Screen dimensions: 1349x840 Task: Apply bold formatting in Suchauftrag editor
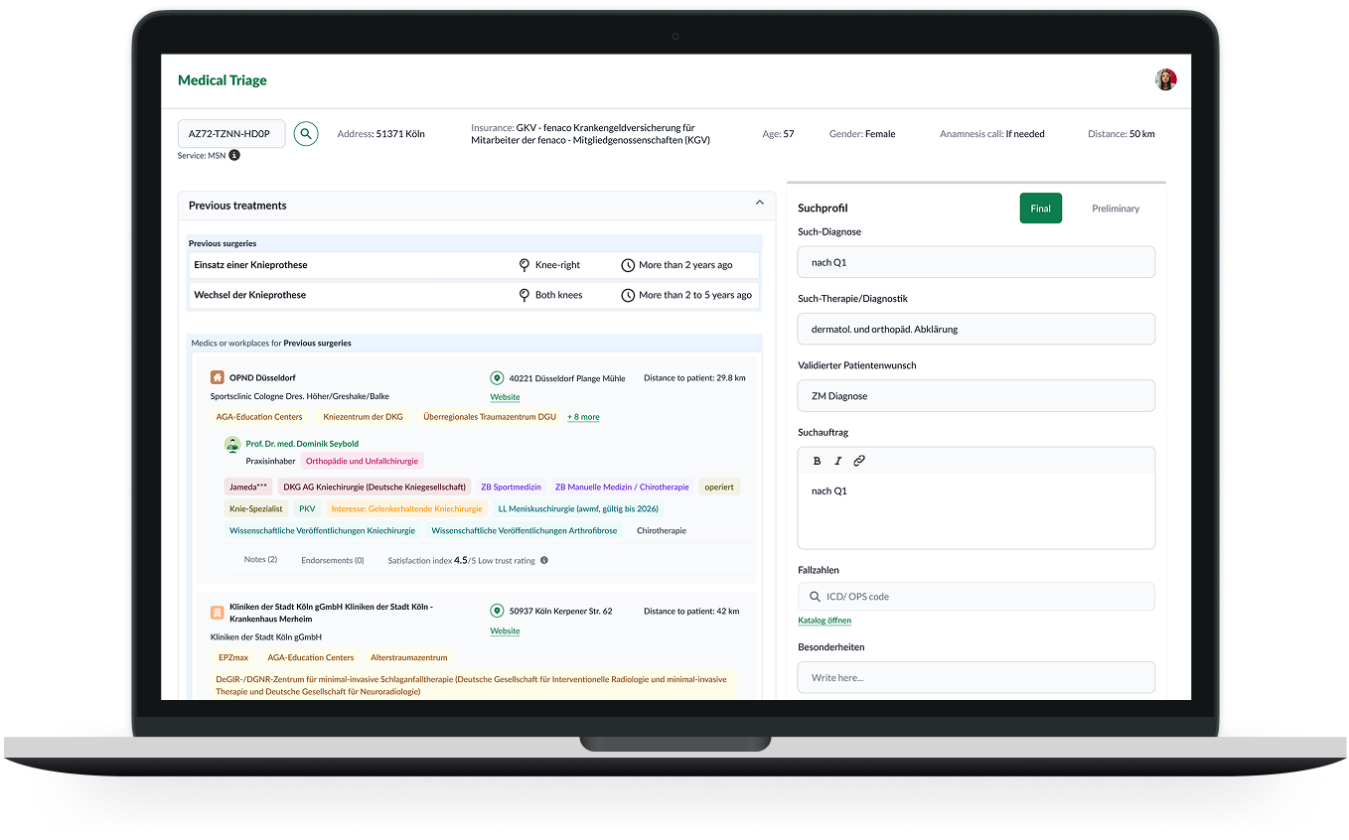(818, 461)
